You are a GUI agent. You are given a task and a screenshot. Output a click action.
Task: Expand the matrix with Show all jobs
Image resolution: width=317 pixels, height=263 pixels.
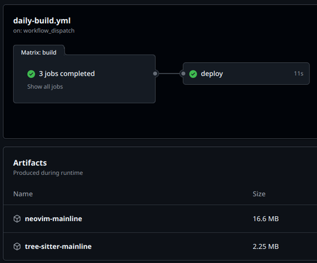pyautogui.click(x=45, y=87)
